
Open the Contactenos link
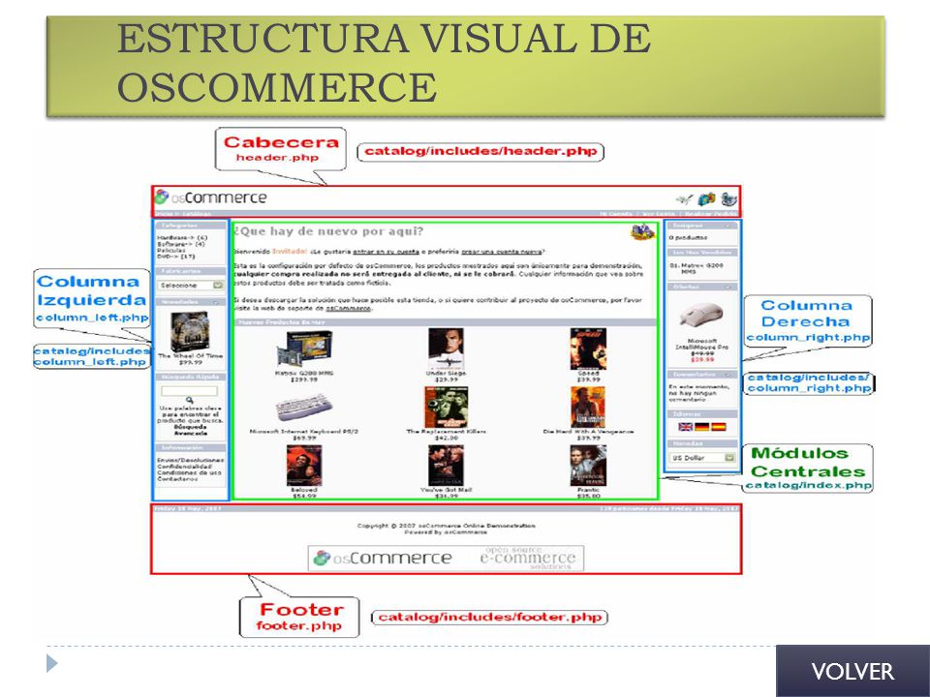tap(177, 479)
